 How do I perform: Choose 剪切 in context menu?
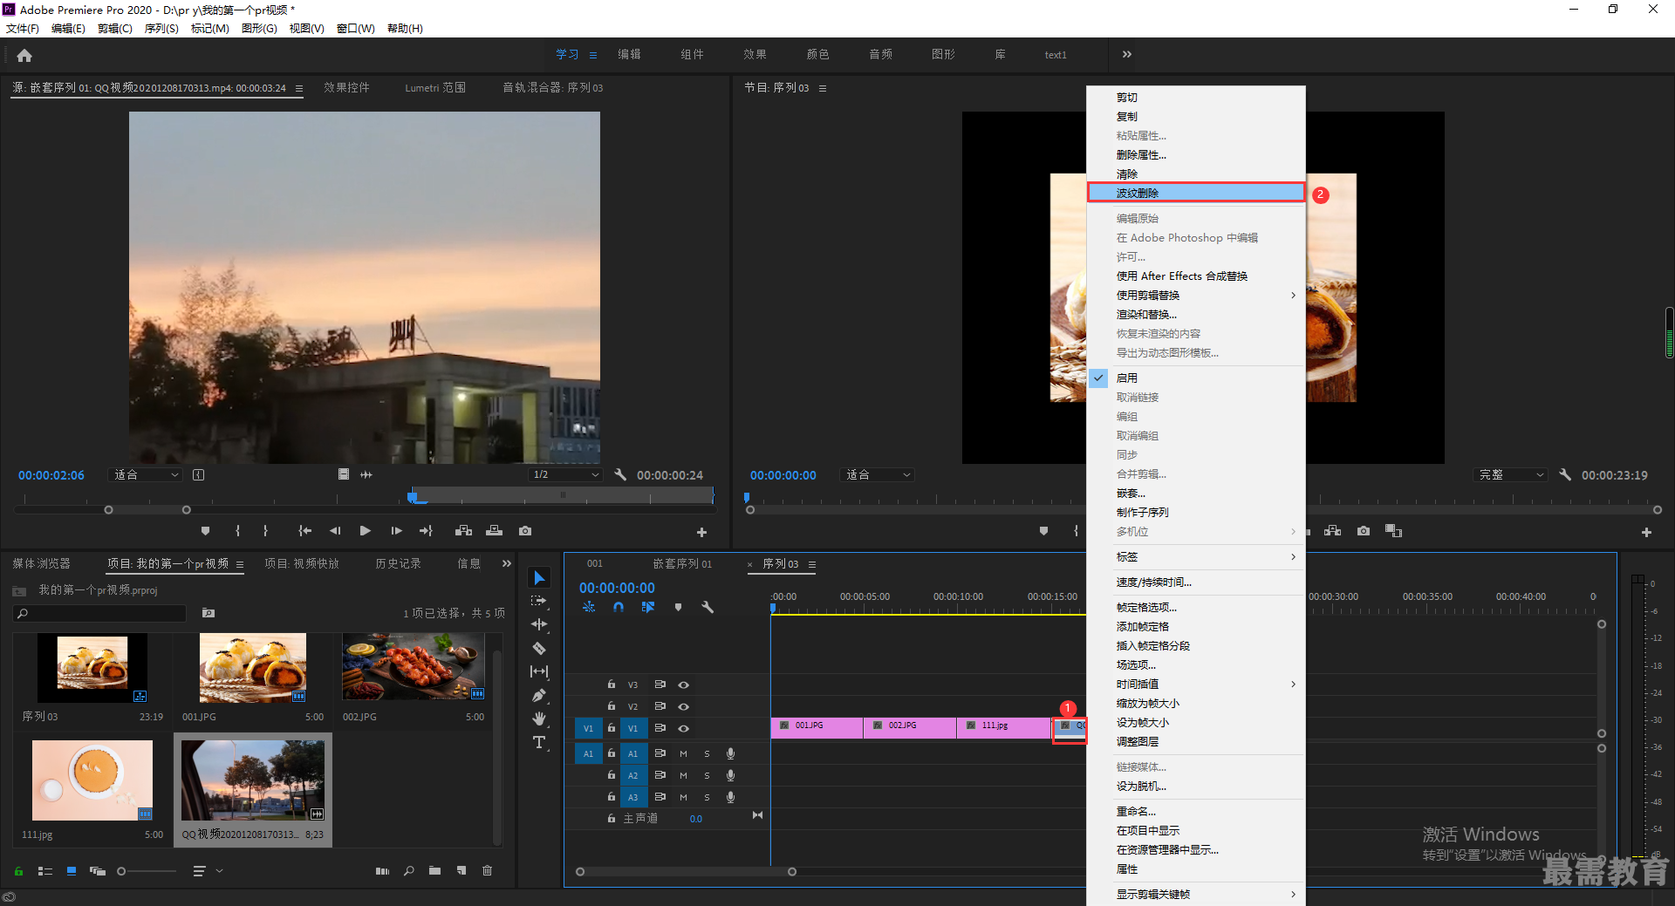tap(1196, 97)
